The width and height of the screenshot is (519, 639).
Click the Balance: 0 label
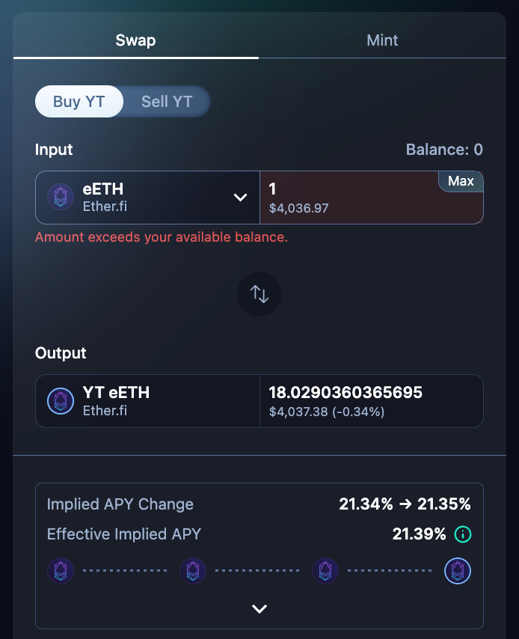[x=444, y=150]
